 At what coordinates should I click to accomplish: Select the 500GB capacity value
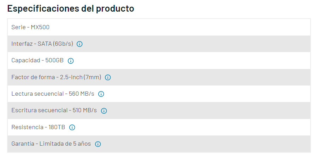pyautogui.click(x=54, y=61)
